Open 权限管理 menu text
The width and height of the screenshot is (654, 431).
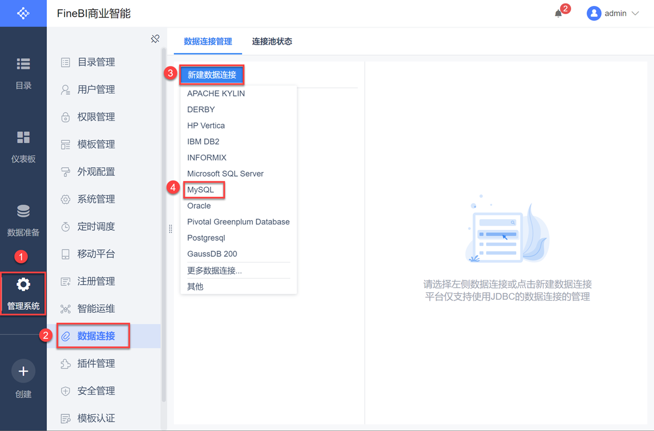96,117
